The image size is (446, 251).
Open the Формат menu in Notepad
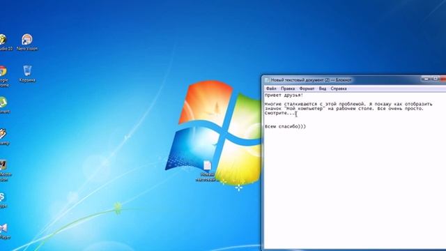coord(307,89)
